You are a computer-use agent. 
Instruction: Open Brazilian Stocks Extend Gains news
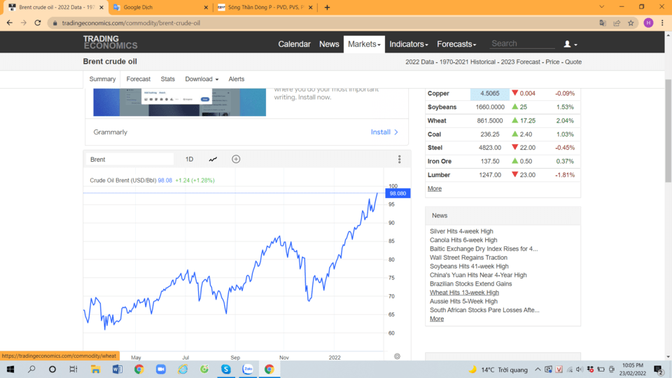pos(470,283)
